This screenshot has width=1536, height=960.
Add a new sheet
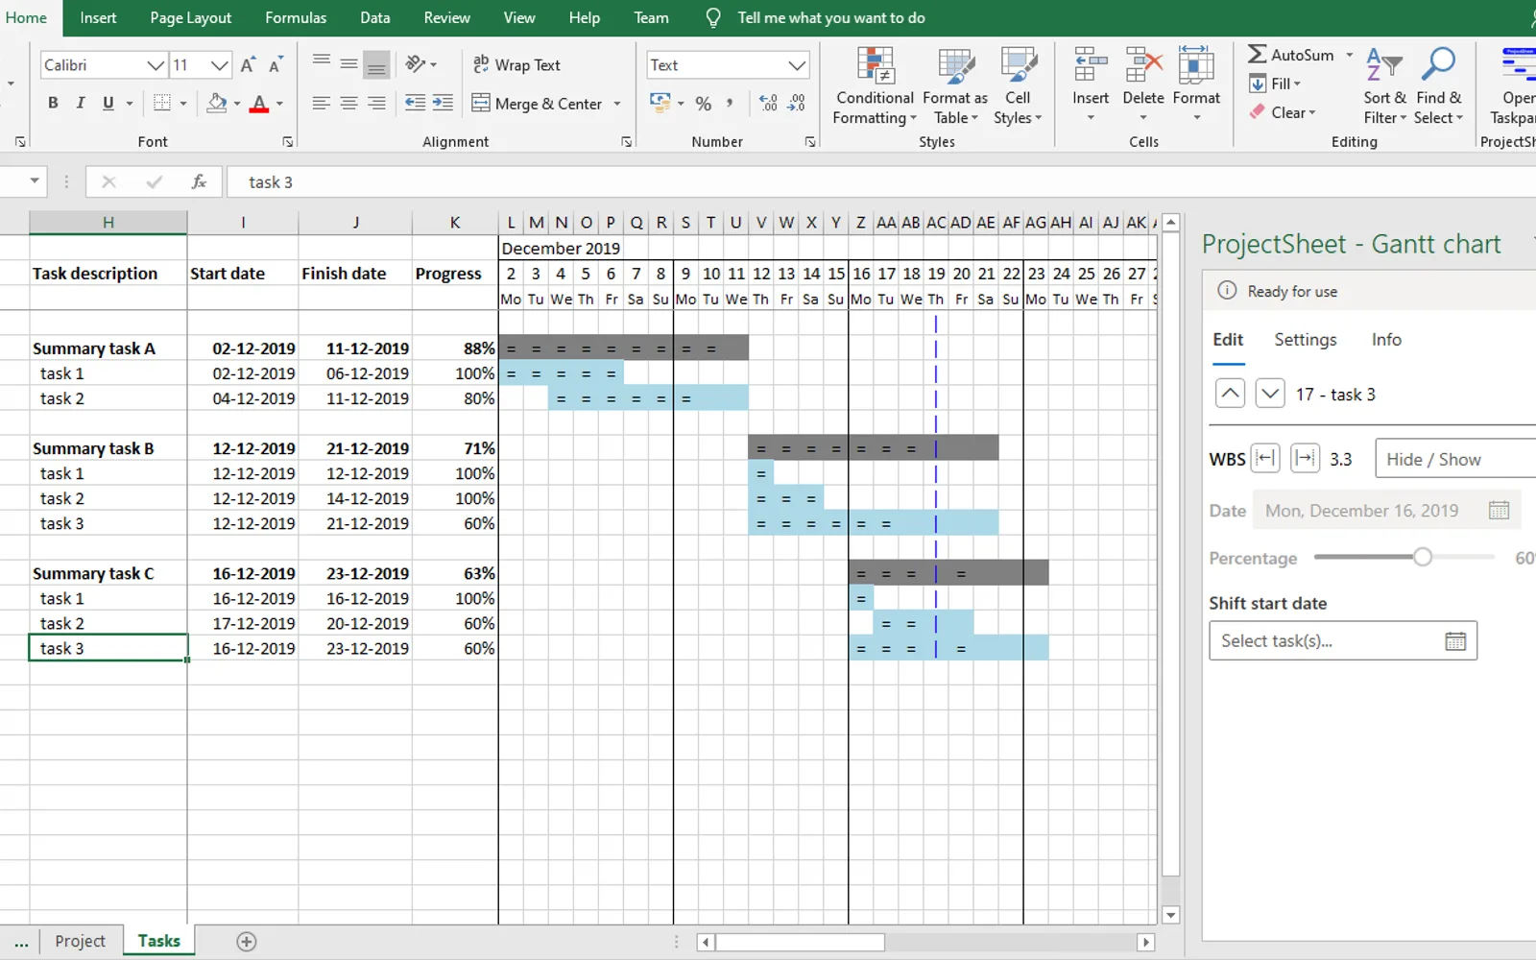pyautogui.click(x=247, y=942)
